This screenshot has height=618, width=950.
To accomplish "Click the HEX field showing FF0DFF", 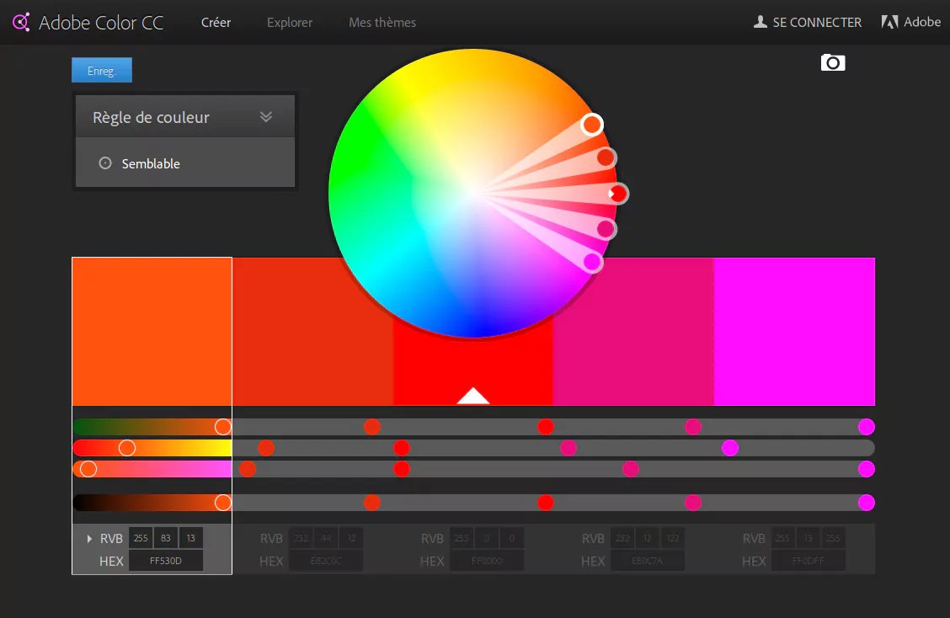I will click(809, 561).
